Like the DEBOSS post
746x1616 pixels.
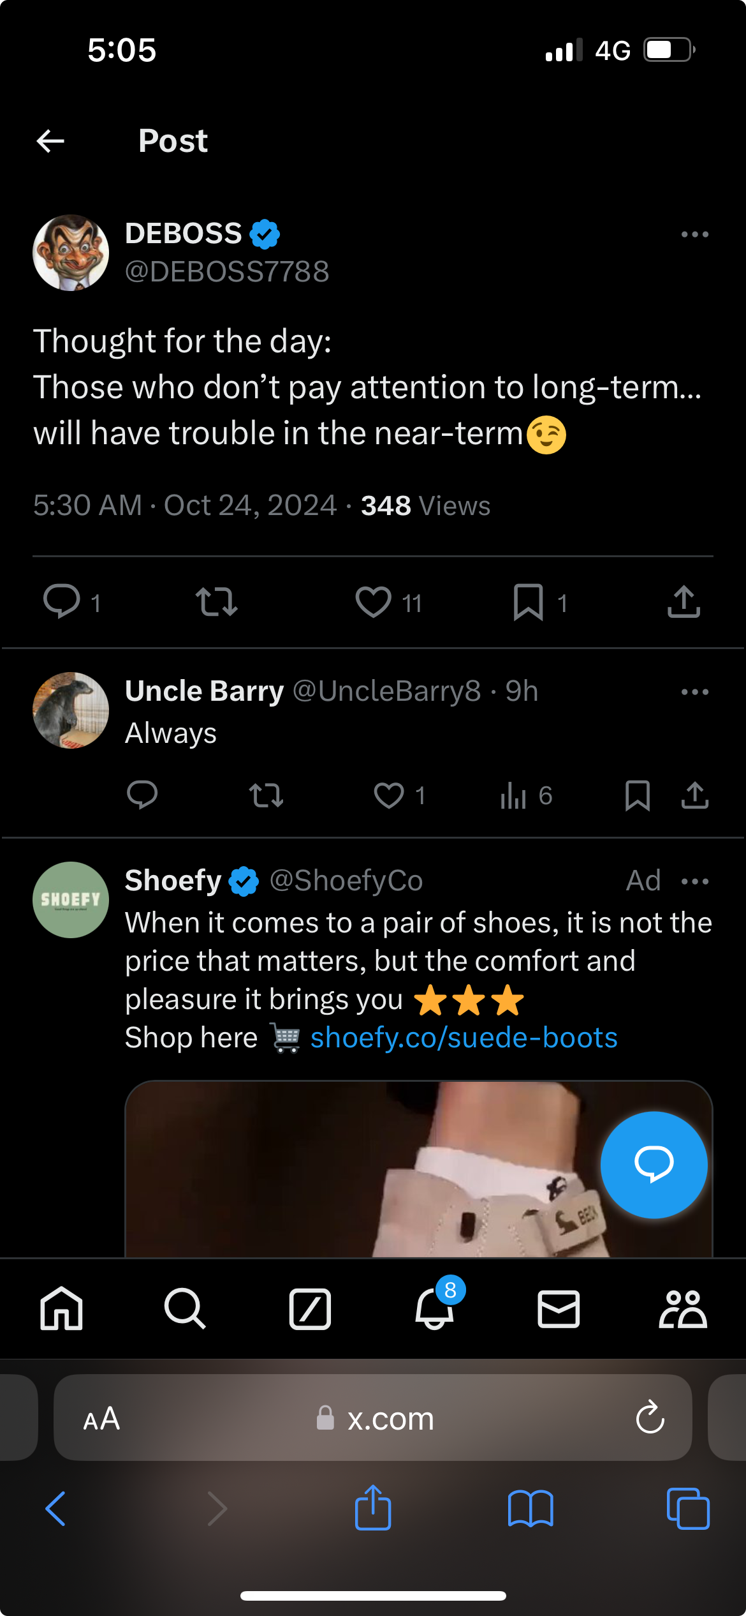(x=374, y=602)
